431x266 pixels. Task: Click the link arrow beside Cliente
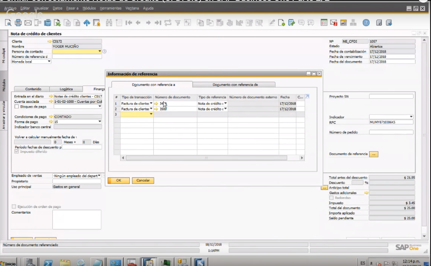coord(50,41)
